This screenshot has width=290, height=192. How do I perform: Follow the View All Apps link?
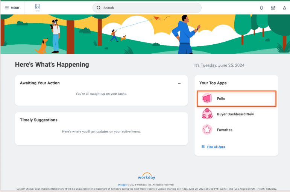(x=216, y=147)
